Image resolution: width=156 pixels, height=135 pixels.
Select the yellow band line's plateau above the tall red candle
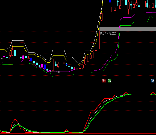pos(58,55)
